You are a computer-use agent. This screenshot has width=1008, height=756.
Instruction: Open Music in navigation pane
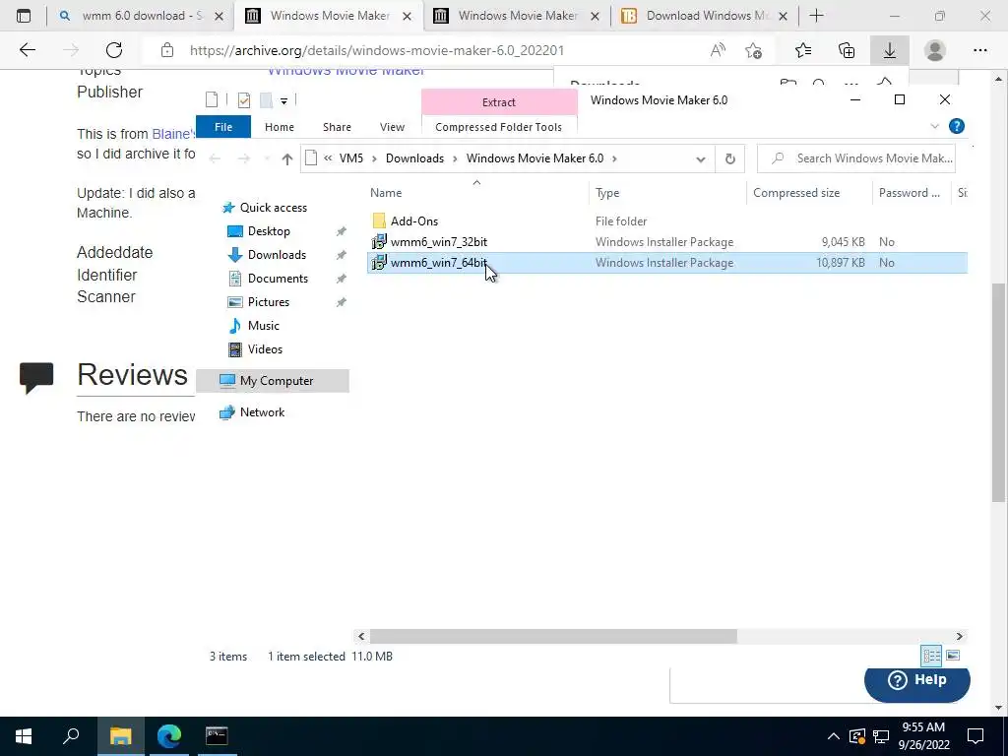(263, 326)
